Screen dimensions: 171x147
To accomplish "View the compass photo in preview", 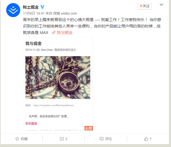I will (58, 77).
